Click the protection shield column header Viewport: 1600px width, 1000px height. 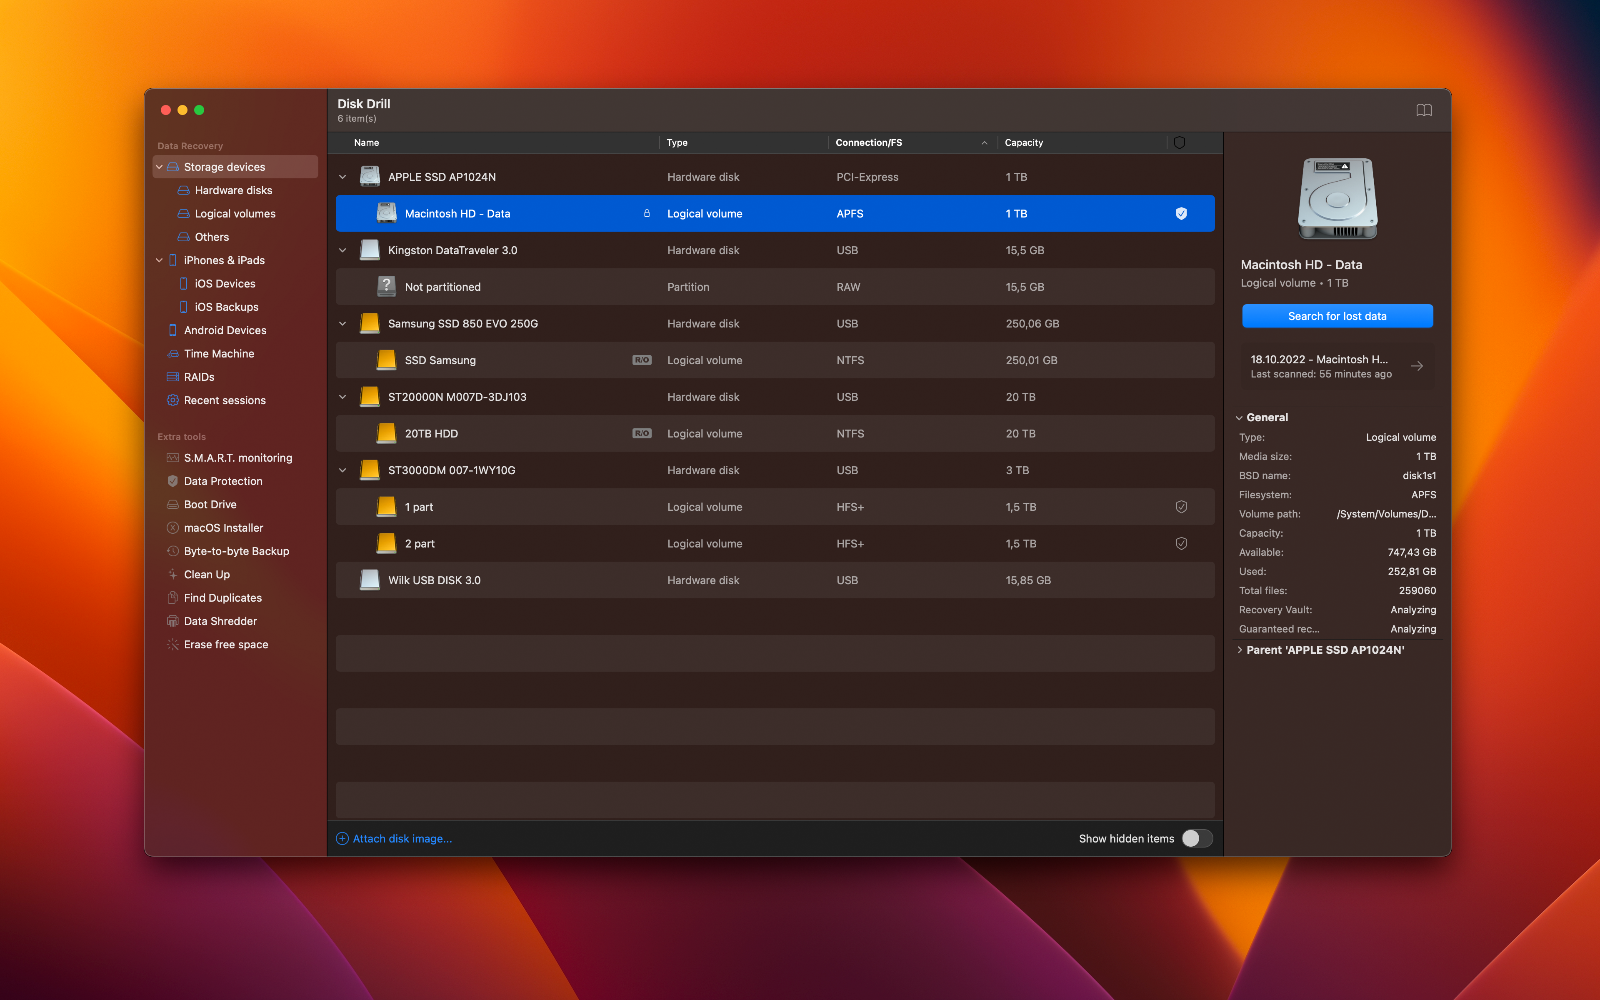[x=1179, y=142]
